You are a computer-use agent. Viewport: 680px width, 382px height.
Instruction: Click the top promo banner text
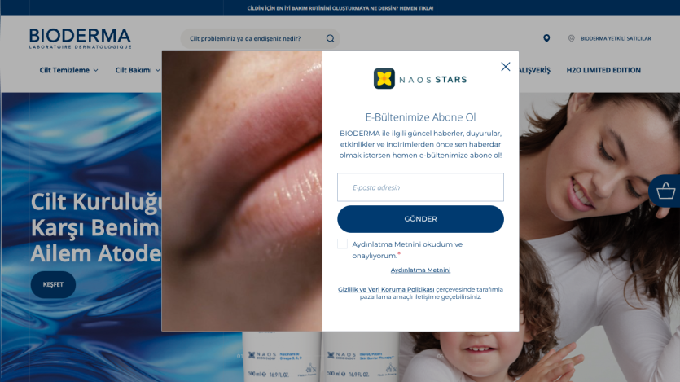click(340, 8)
